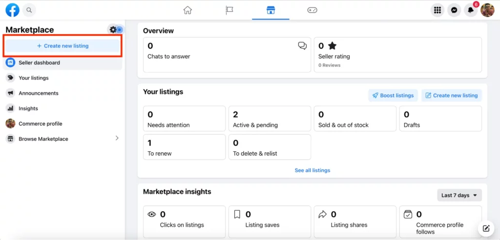500x240 pixels.
Task: Open the notifications bell
Action: (x=471, y=10)
